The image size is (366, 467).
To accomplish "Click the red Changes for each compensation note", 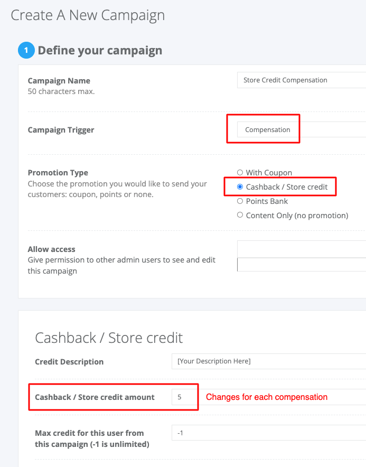I will (267, 397).
